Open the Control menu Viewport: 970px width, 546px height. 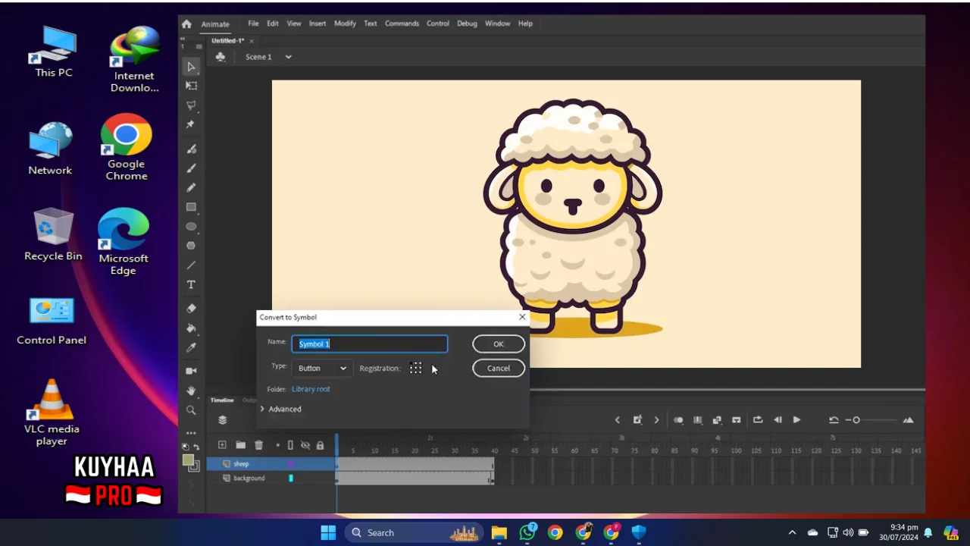(x=437, y=24)
